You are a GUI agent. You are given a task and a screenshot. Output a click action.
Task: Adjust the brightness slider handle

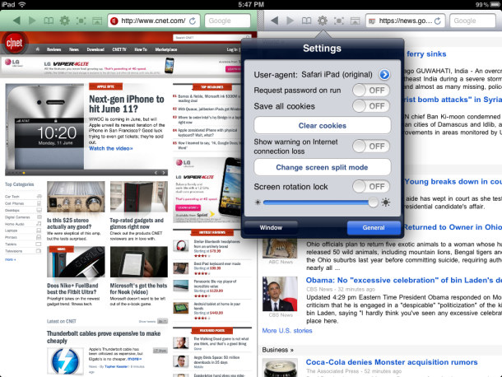tap(373, 202)
